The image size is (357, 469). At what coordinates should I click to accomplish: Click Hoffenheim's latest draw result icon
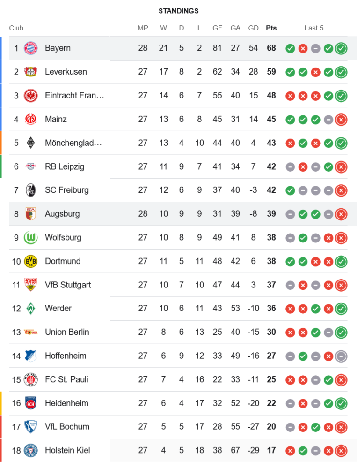341,356
